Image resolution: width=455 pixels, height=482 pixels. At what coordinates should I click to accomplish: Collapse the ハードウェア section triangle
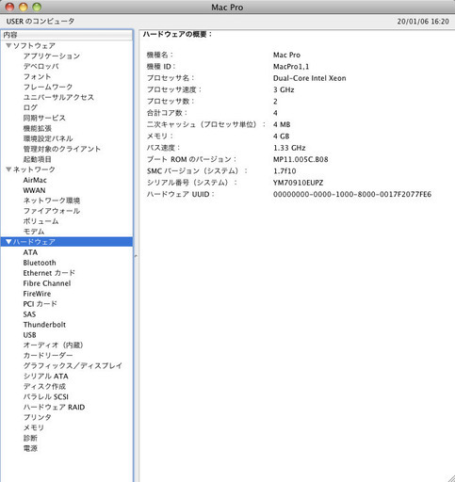[8, 242]
